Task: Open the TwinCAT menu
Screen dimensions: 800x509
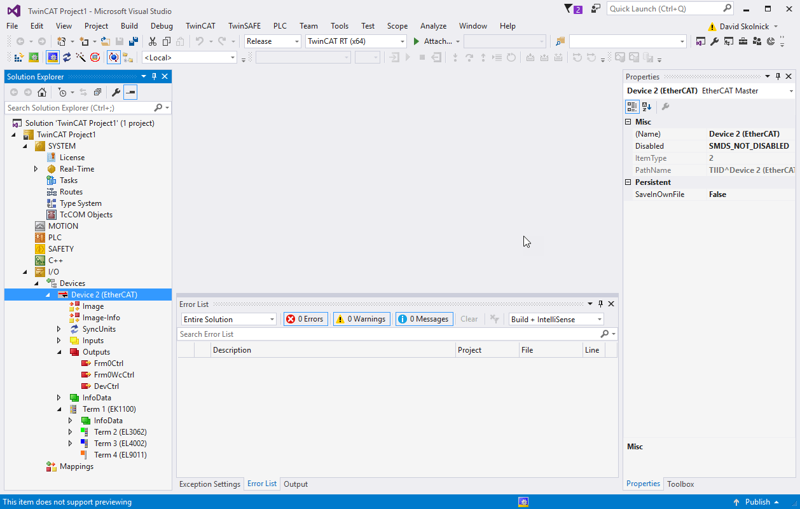Action: [x=200, y=26]
